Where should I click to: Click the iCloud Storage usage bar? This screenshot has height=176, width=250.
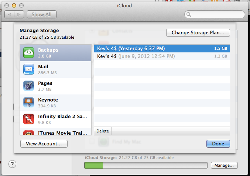pos(146,165)
